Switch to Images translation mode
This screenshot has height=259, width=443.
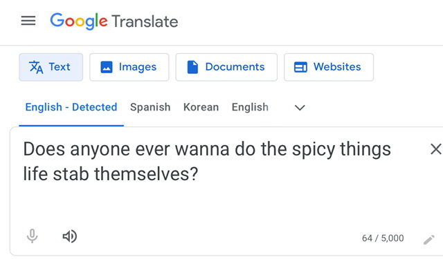pos(129,67)
